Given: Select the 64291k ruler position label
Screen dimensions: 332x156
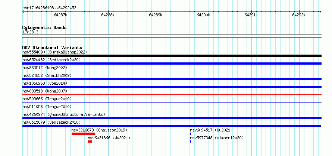Looking at the screenshot, I should pos(251,15).
